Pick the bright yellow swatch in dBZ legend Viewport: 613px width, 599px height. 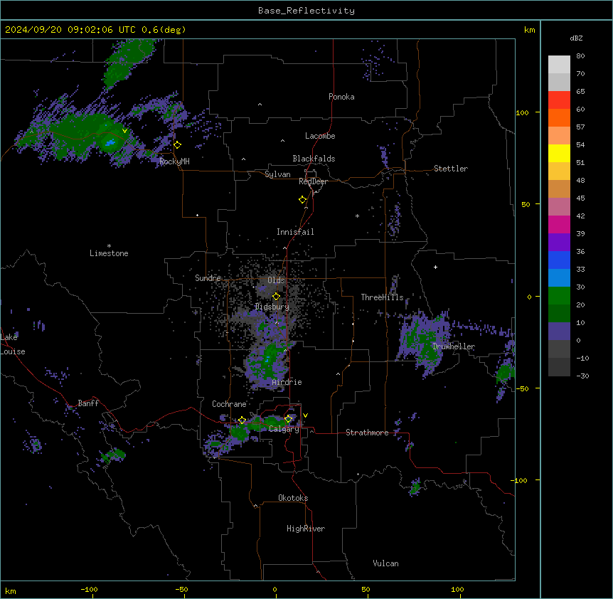click(x=559, y=153)
